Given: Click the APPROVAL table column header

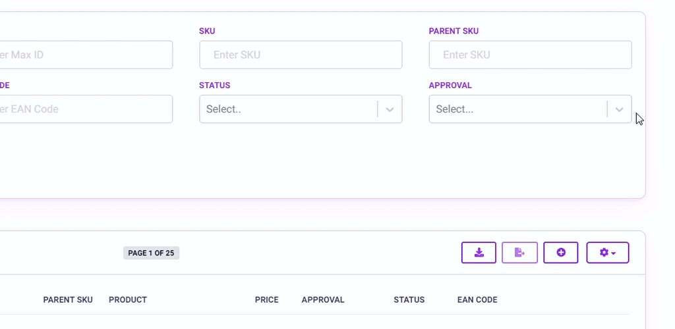Looking at the screenshot, I should 323,300.
